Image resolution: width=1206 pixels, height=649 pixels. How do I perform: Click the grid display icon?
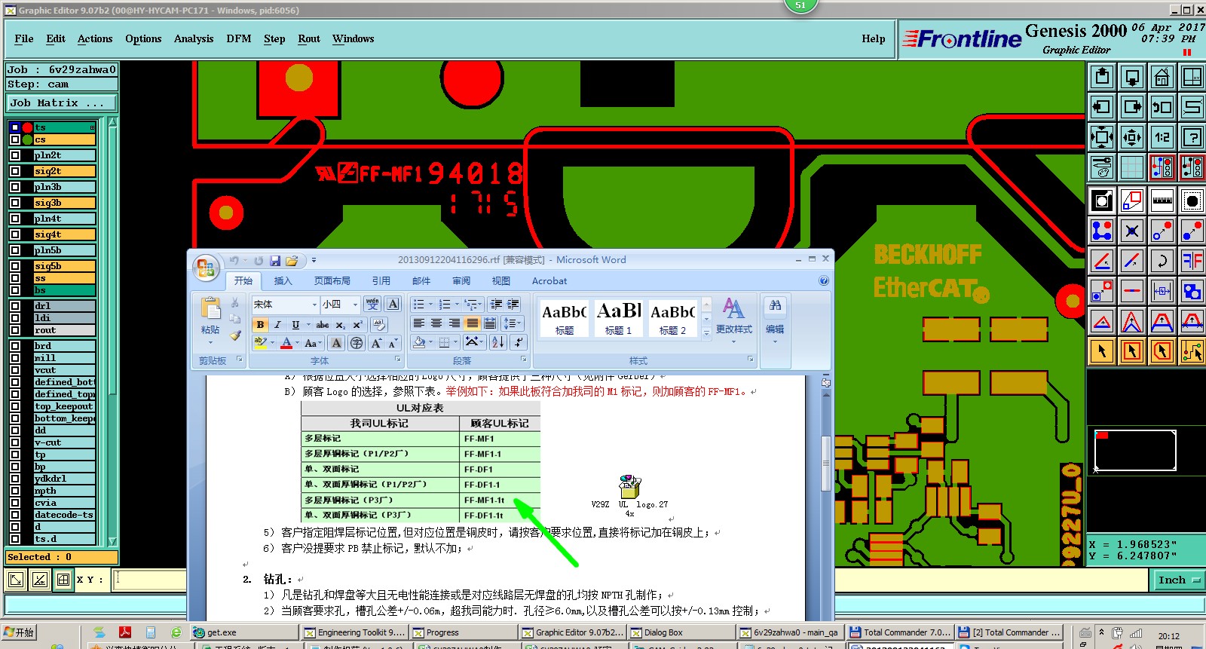1132,167
